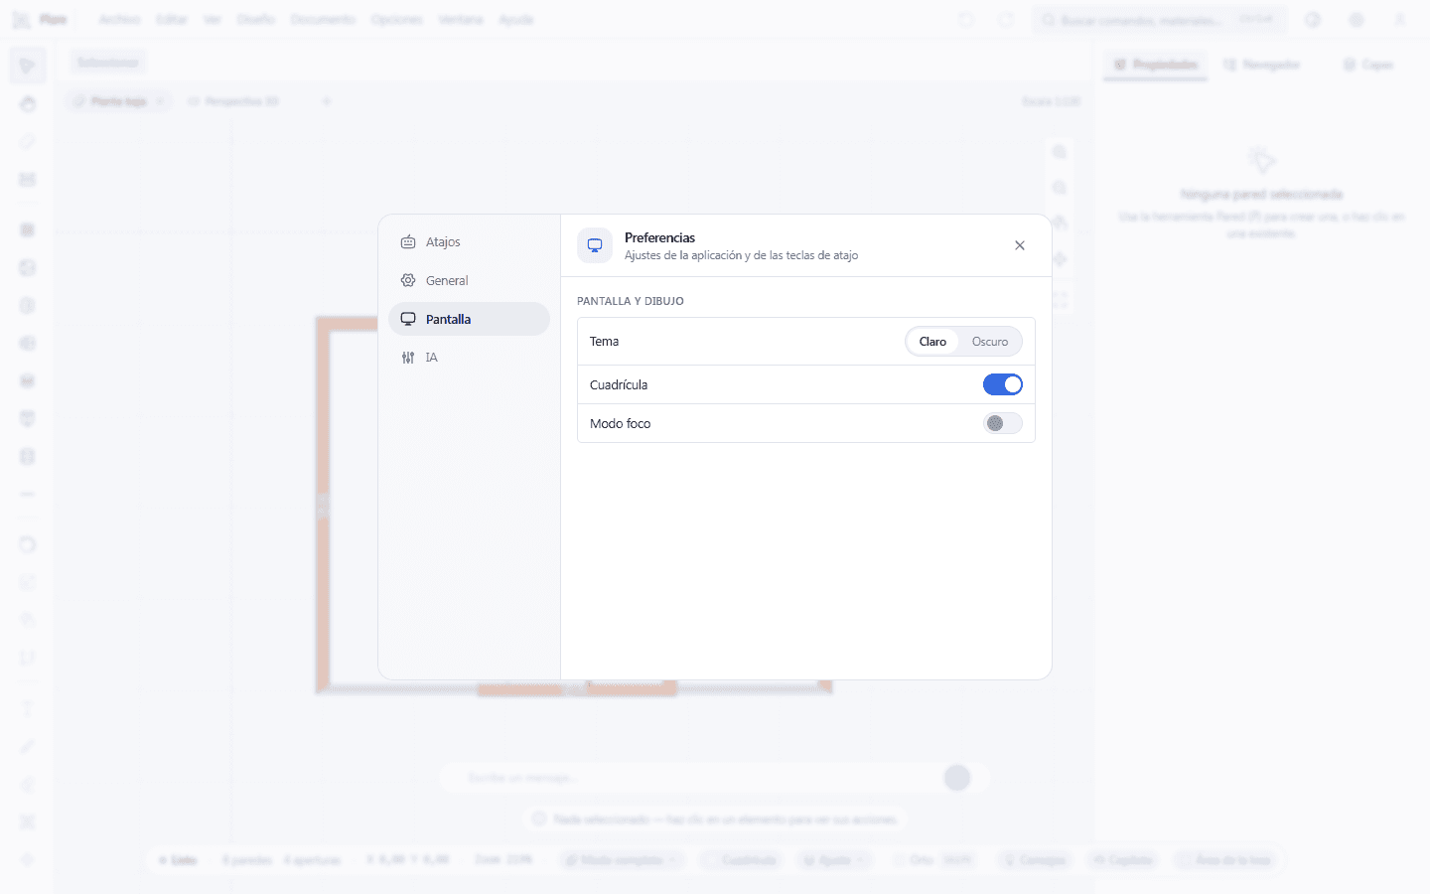Enable the Modo foco switch
This screenshot has width=1430, height=894.
pyautogui.click(x=1003, y=423)
